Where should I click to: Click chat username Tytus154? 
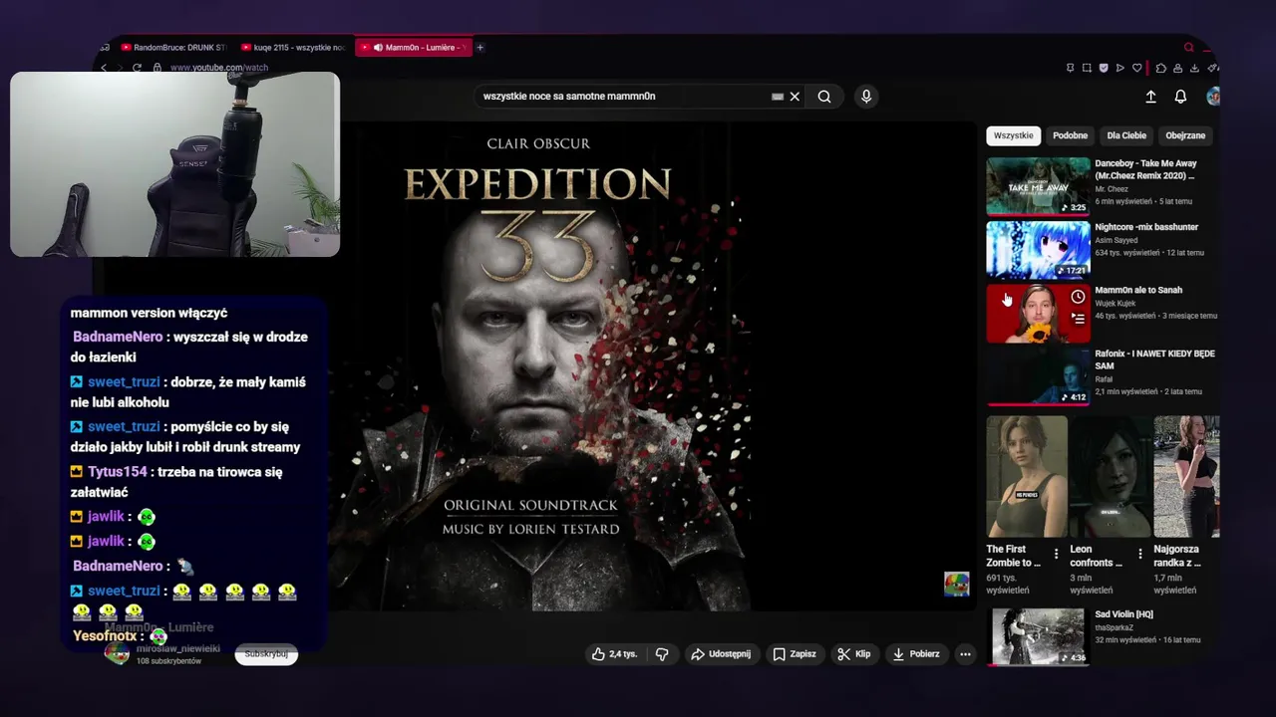click(117, 472)
